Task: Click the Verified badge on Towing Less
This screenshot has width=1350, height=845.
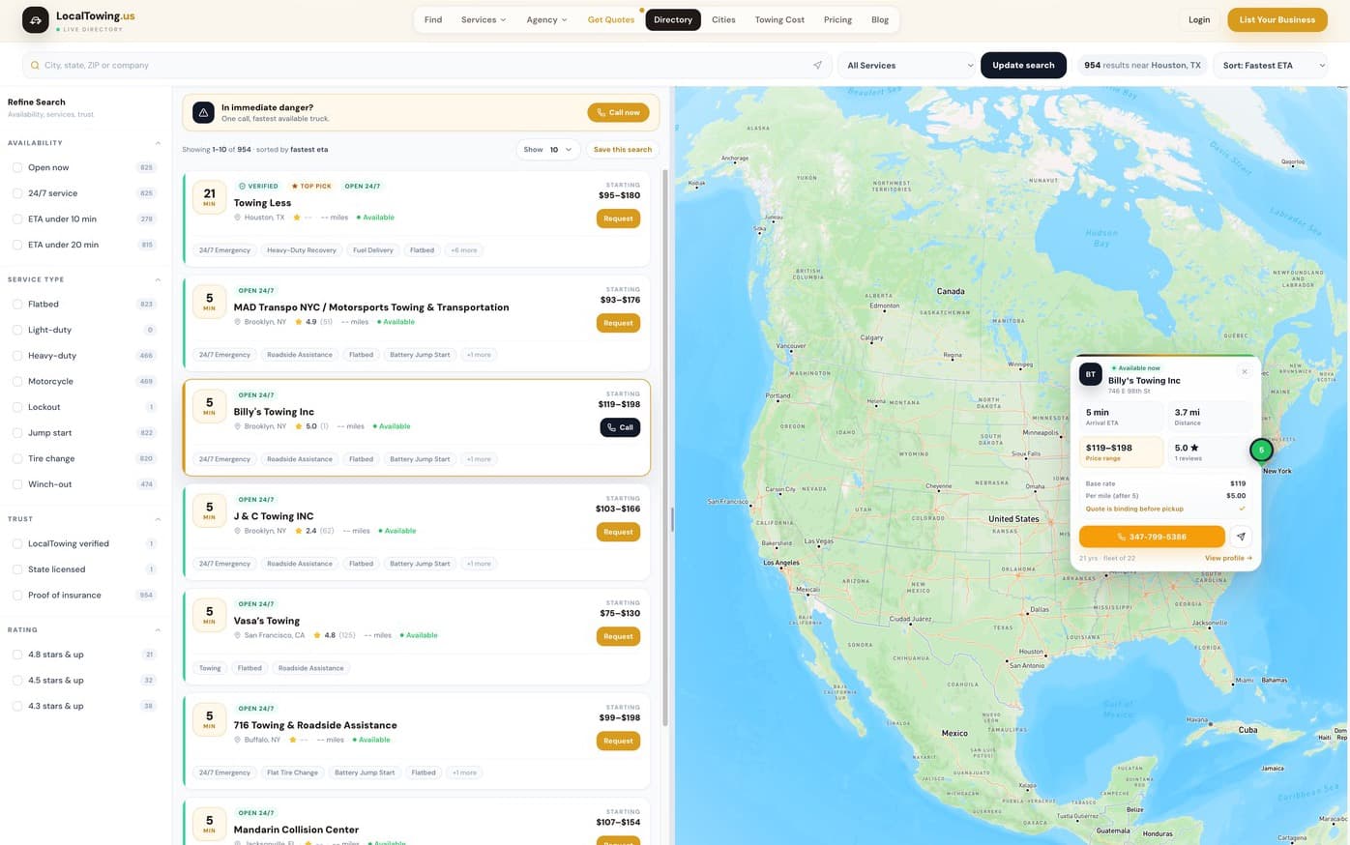Action: [259, 186]
